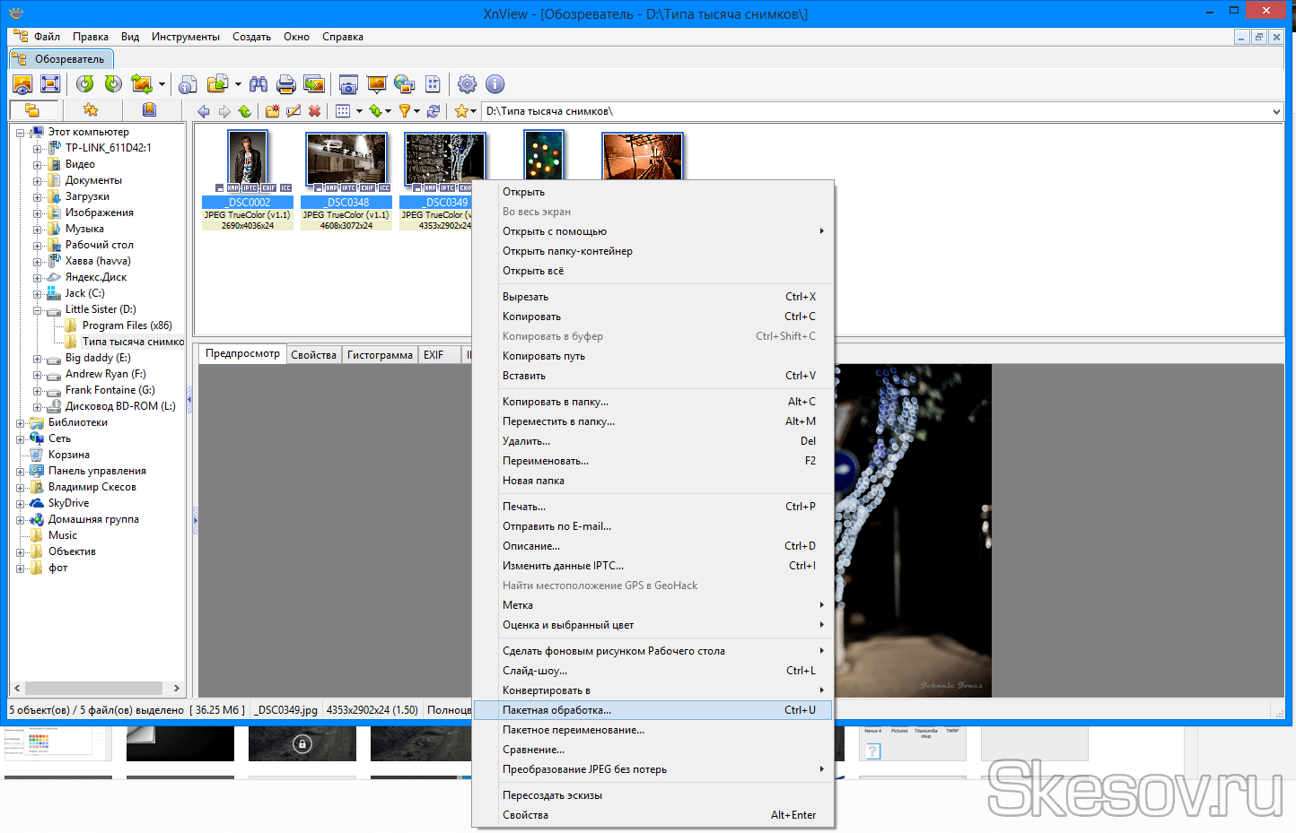Screen dimensions: 1296x833
Task: Switch to the Гистограмма tab
Action: (x=380, y=355)
